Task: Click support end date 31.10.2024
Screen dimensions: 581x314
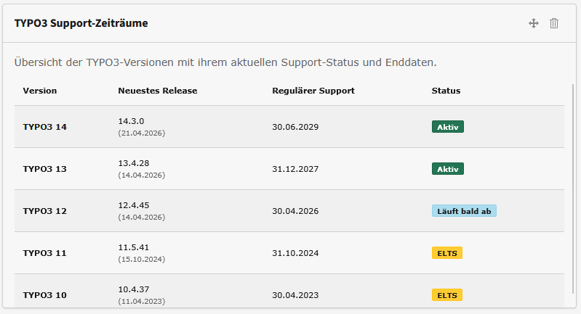Action: coord(295,253)
